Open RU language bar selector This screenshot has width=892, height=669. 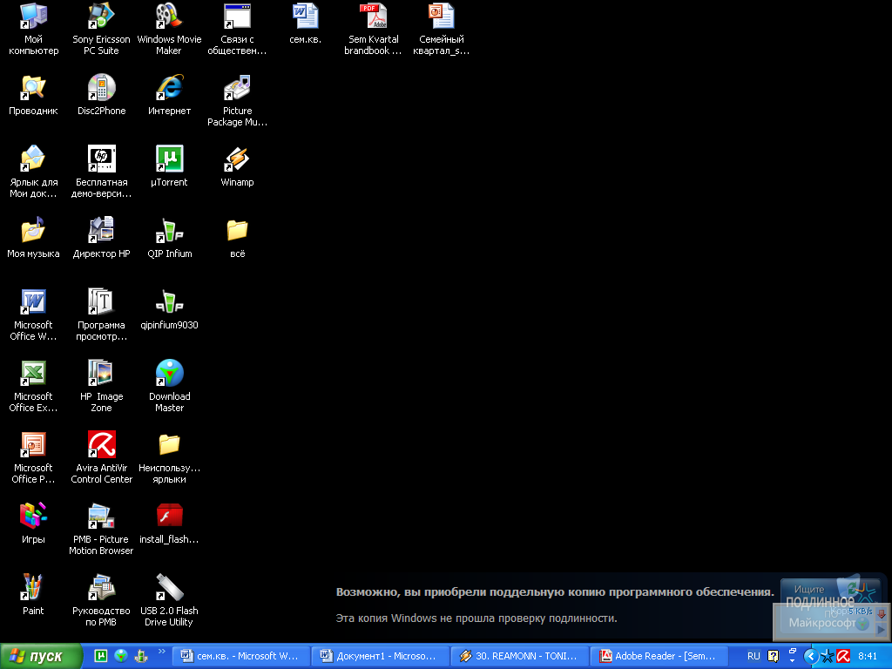click(x=753, y=656)
